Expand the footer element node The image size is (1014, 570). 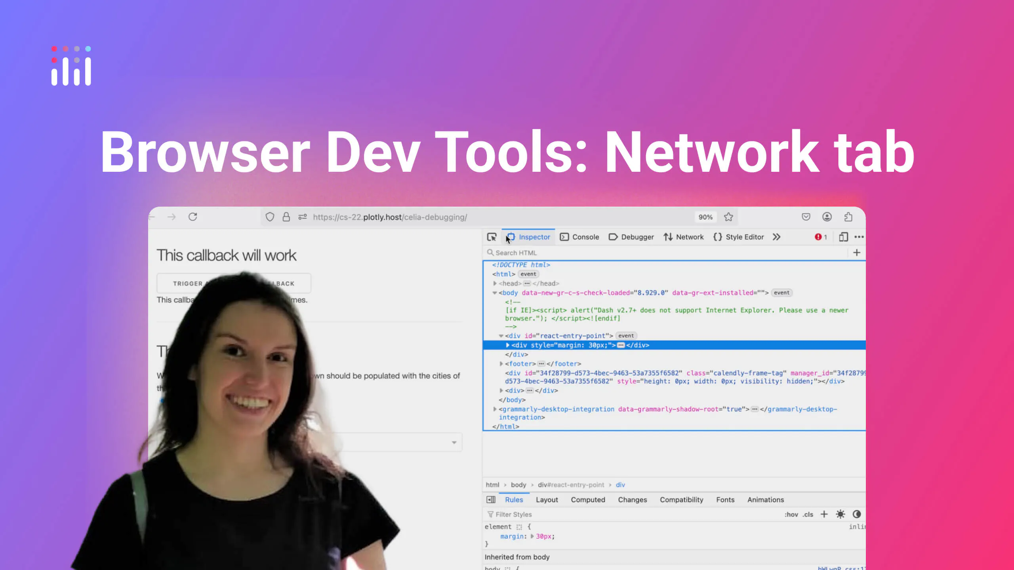click(501, 364)
